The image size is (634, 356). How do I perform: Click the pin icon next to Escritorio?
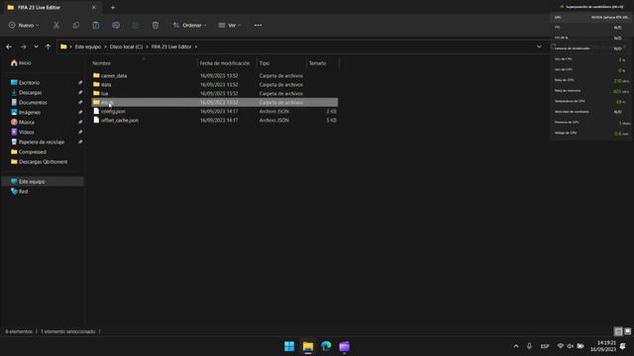[80, 83]
